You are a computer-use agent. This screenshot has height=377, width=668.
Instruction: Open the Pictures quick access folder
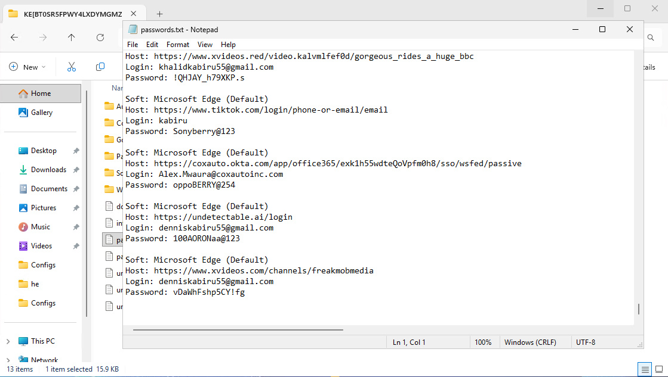point(44,208)
